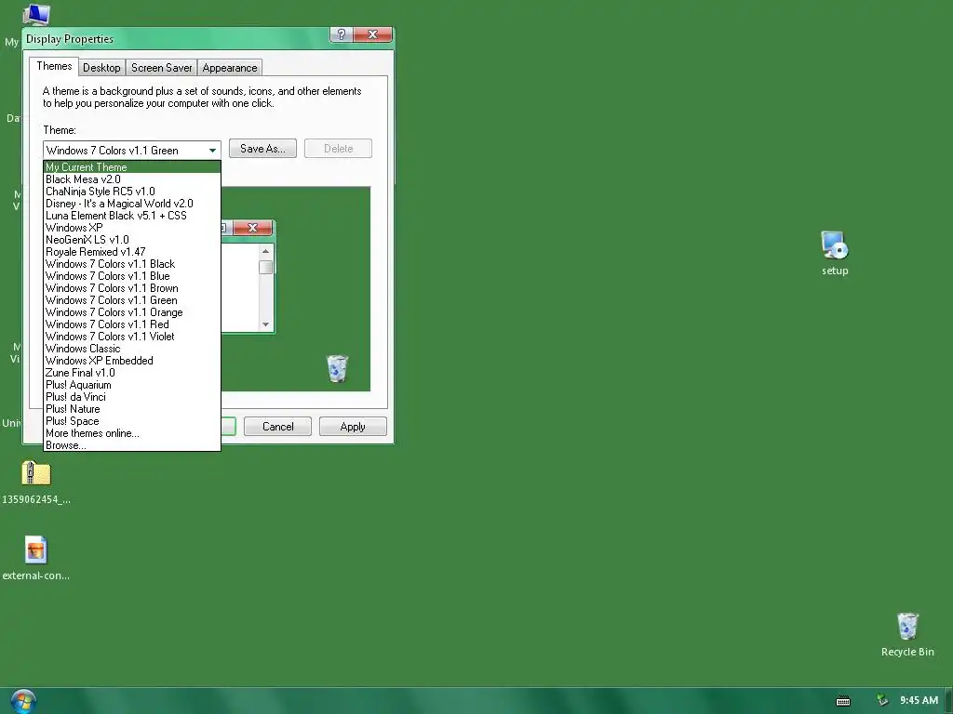
Task: Click the Cancel button
Action: (x=277, y=427)
